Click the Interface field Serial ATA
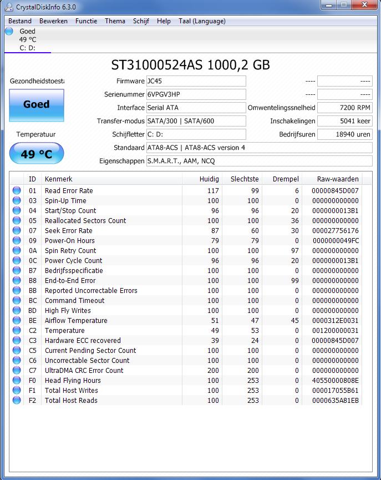Screen dimensions: 381x480 tap(196, 108)
